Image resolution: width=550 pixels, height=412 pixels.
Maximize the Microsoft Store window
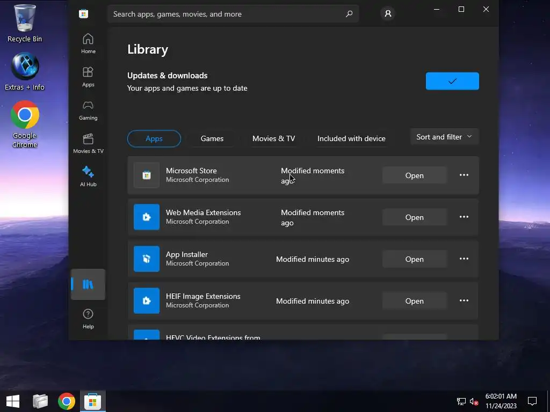tap(461, 9)
